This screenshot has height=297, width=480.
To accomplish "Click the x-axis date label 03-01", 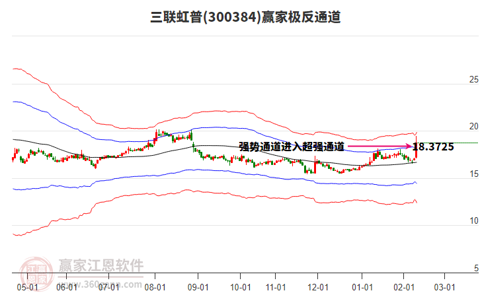I will point(444,288).
